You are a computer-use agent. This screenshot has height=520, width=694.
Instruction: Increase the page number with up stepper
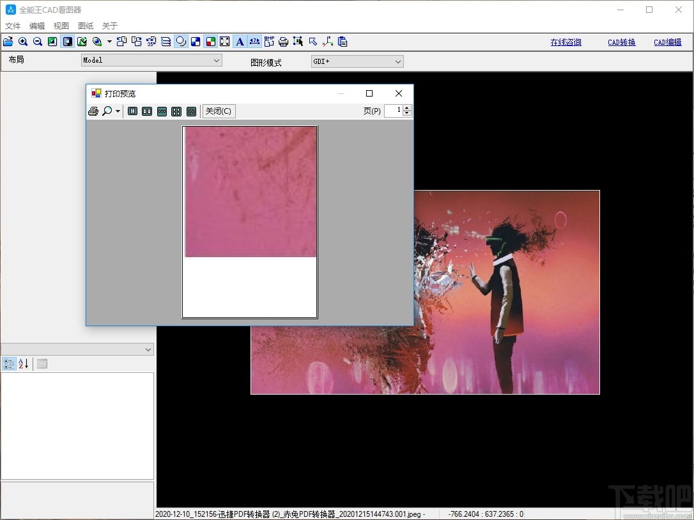(408, 108)
